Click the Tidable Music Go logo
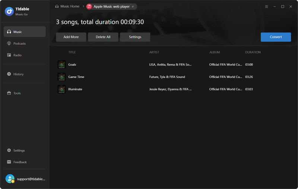Image resolution: width=298 pixels, height=189 pixels. [9, 12]
